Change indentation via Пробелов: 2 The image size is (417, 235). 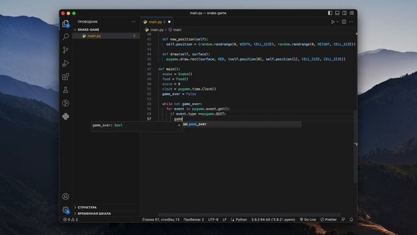tap(194, 219)
